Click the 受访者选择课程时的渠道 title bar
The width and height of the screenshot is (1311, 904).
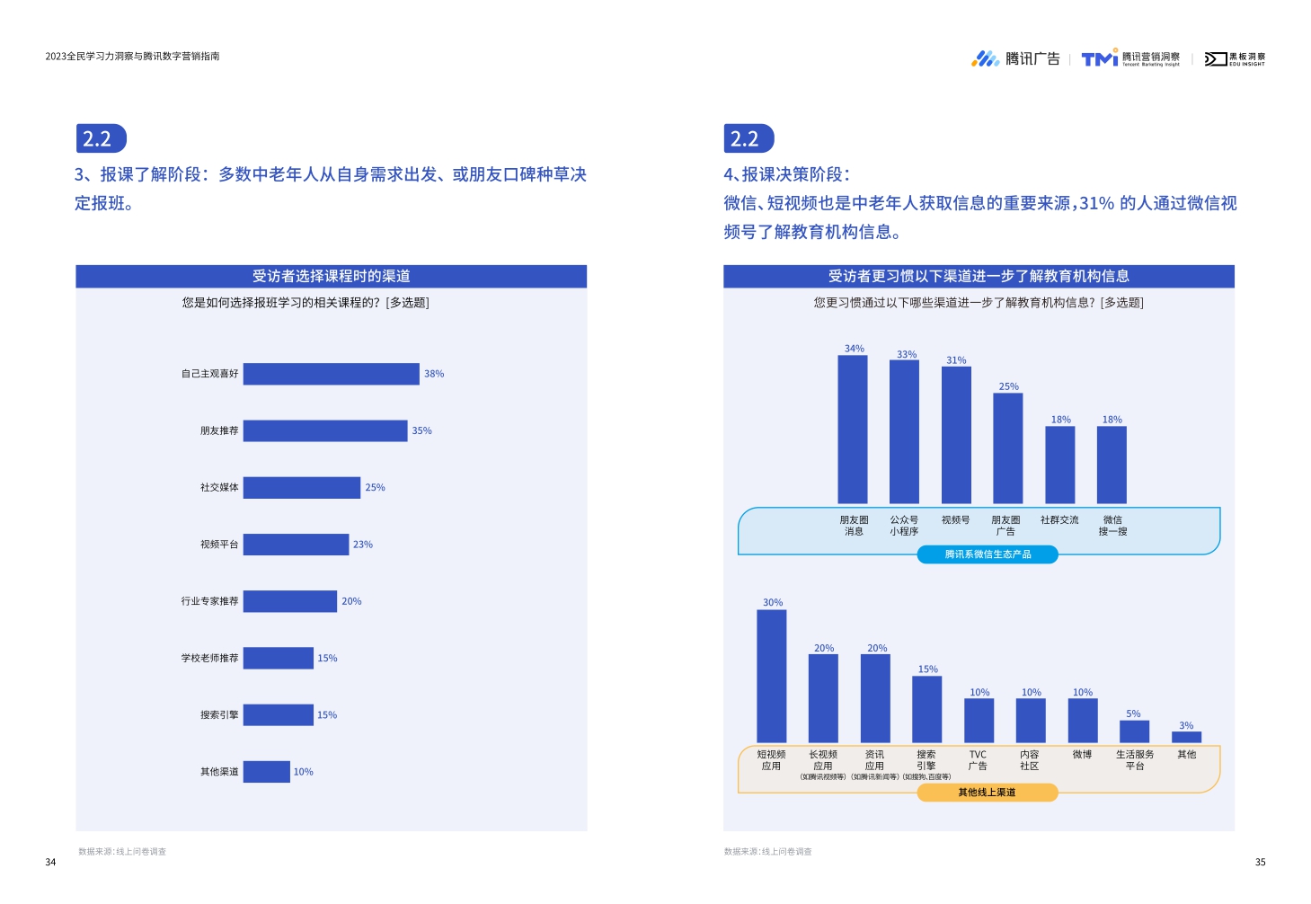click(332, 277)
